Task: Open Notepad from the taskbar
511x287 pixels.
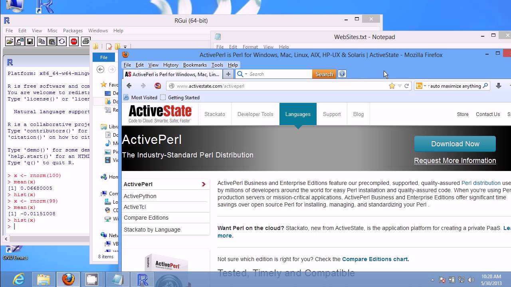Action: [118, 279]
